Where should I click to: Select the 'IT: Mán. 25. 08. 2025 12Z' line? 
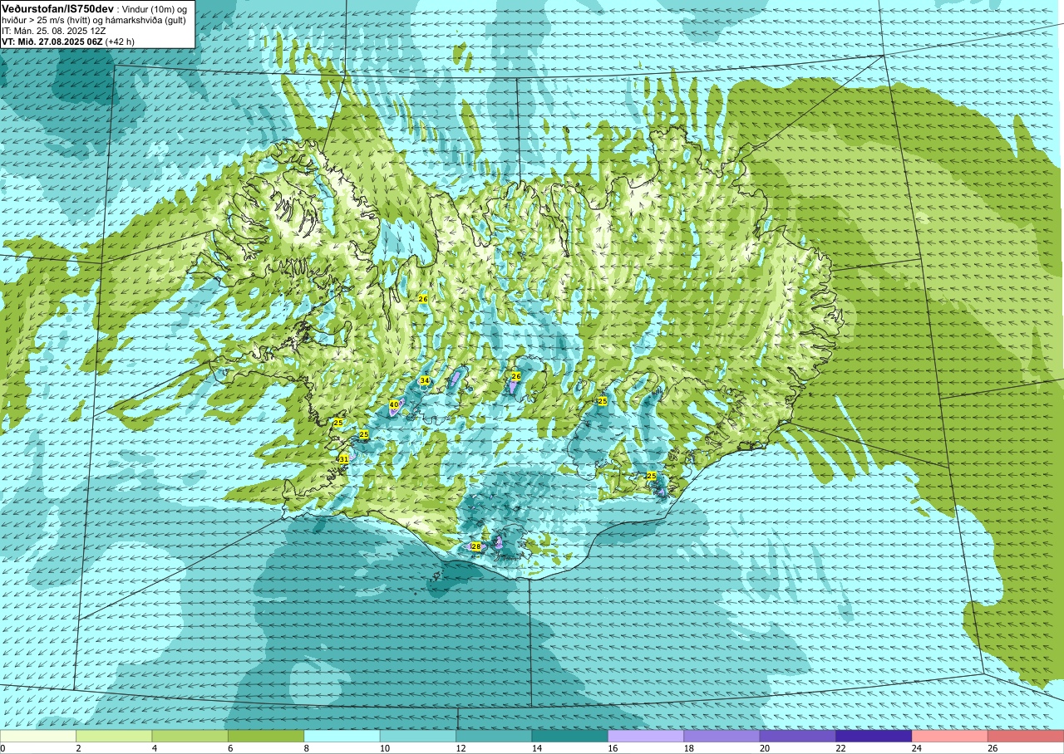53,31
